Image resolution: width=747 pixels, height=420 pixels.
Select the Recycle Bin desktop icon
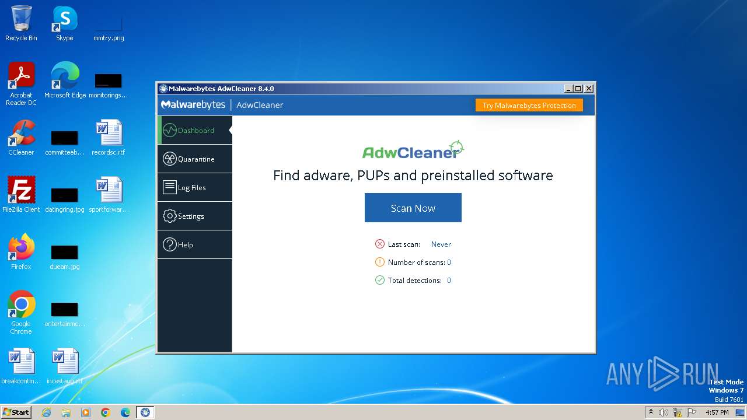pos(21,23)
